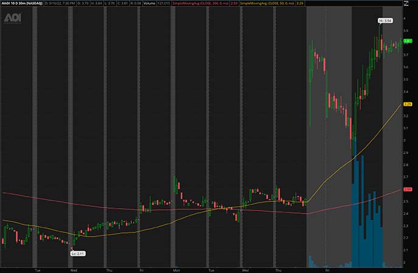The image size is (418, 273).
Task: Click the pop-out arrow icon at the header's end
Action: [406, 4]
